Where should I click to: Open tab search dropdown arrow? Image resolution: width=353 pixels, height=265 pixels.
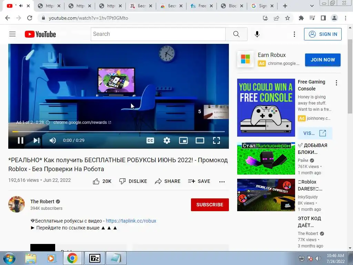click(x=312, y=6)
